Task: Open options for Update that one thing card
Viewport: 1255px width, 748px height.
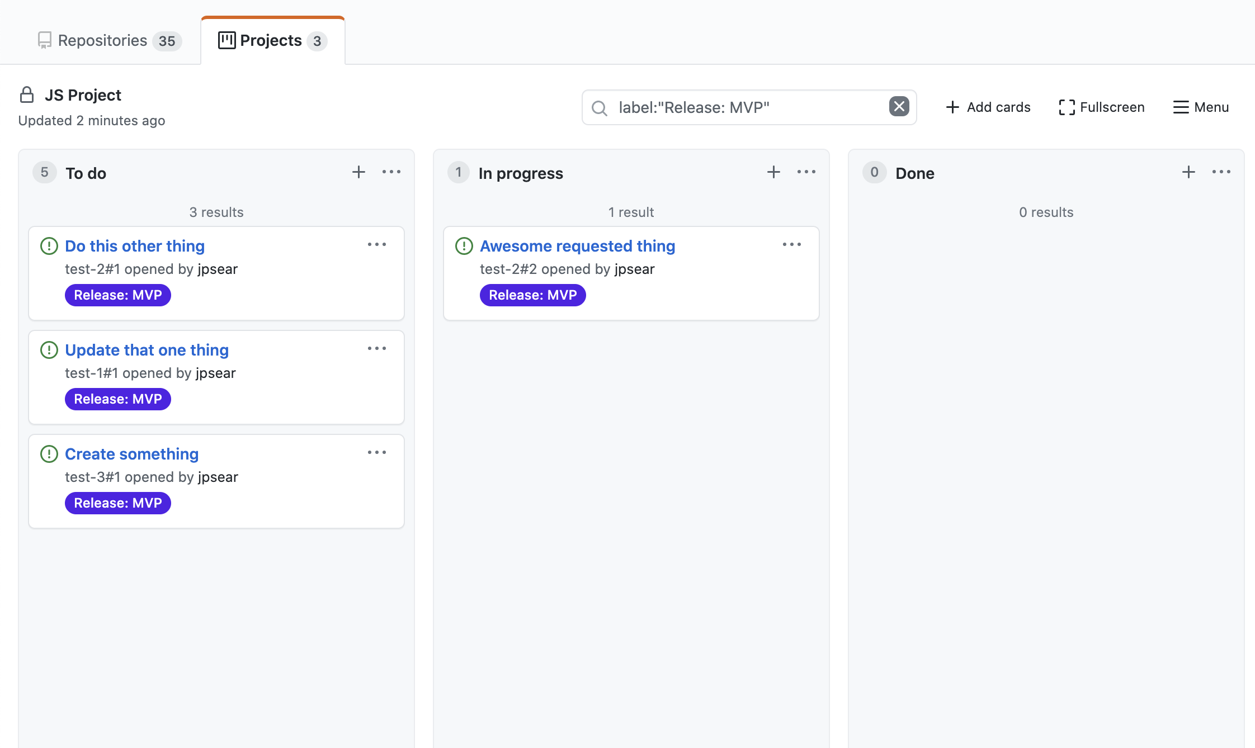Action: tap(377, 349)
